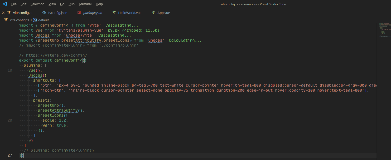Click the symbol icon beside the default breadcrumb
This screenshot has width=391, height=160.
35,20
